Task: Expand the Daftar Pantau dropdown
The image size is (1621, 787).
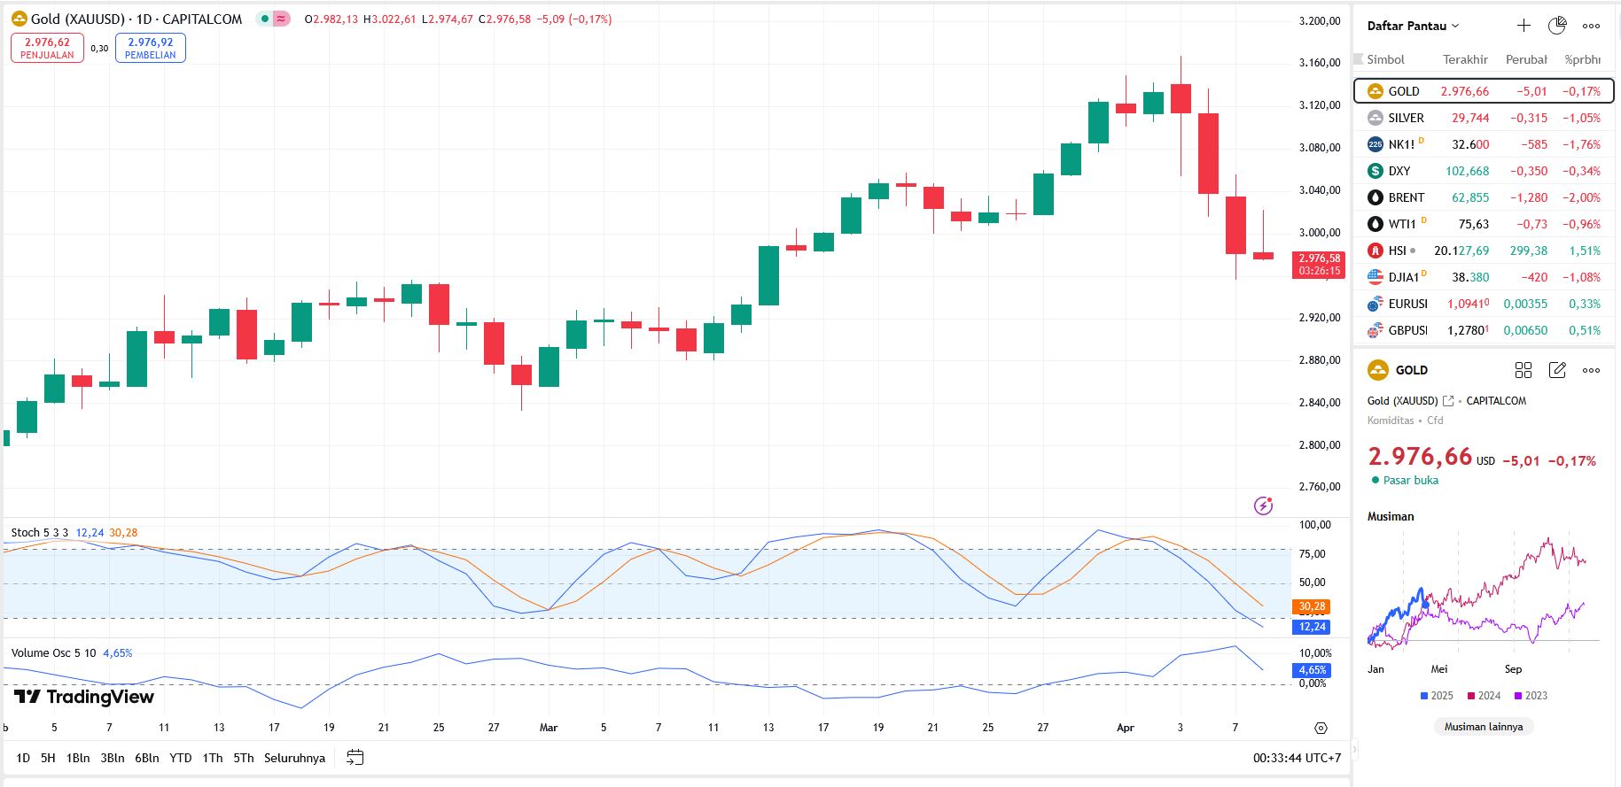Action: (1413, 26)
